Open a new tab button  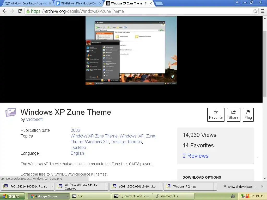pyautogui.click(x=159, y=3)
